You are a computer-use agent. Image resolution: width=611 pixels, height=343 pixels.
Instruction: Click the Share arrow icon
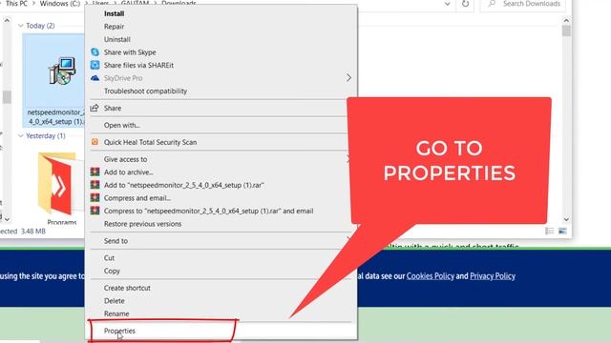[95, 108]
